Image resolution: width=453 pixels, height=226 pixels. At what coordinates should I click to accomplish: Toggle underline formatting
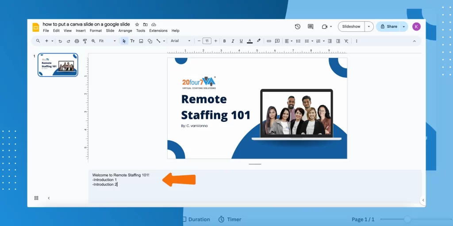[x=241, y=41]
